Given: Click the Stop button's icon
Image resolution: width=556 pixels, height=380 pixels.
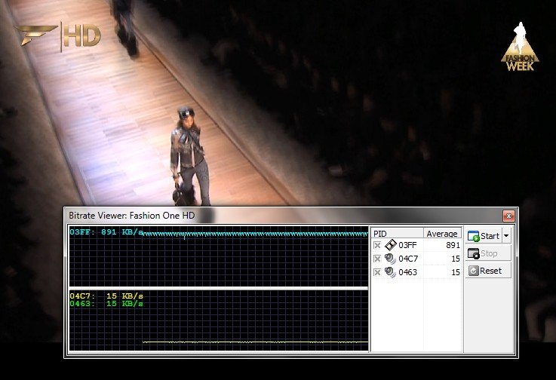Looking at the screenshot, I should (x=473, y=253).
